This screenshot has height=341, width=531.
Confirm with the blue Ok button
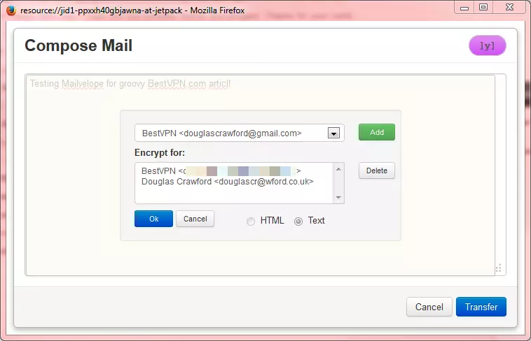click(x=153, y=219)
